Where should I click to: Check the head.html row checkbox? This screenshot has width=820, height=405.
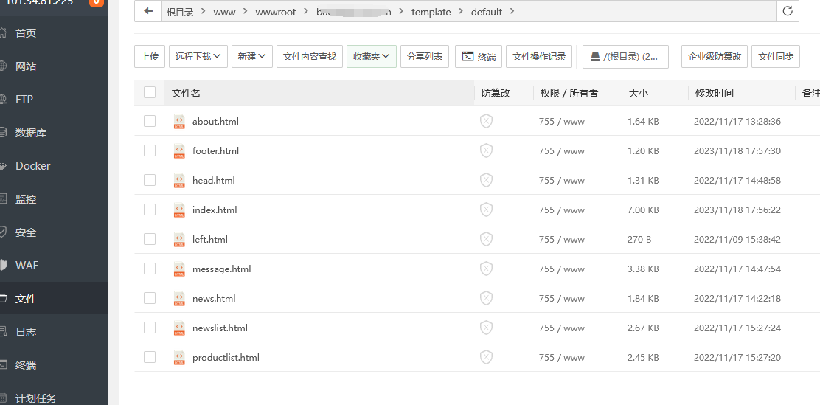point(150,181)
